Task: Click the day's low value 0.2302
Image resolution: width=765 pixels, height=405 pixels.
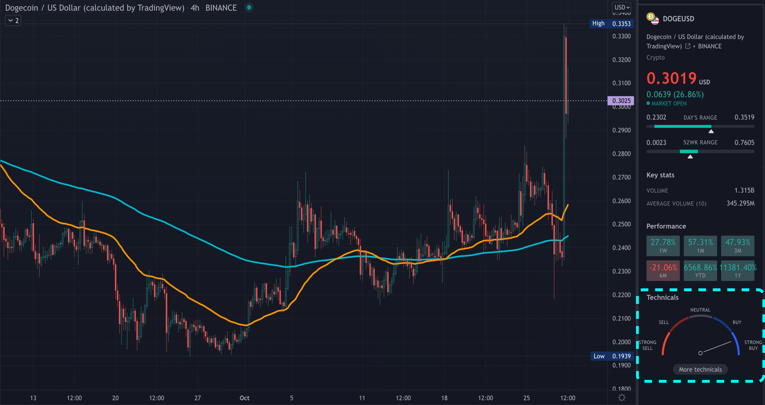Action: 656,118
